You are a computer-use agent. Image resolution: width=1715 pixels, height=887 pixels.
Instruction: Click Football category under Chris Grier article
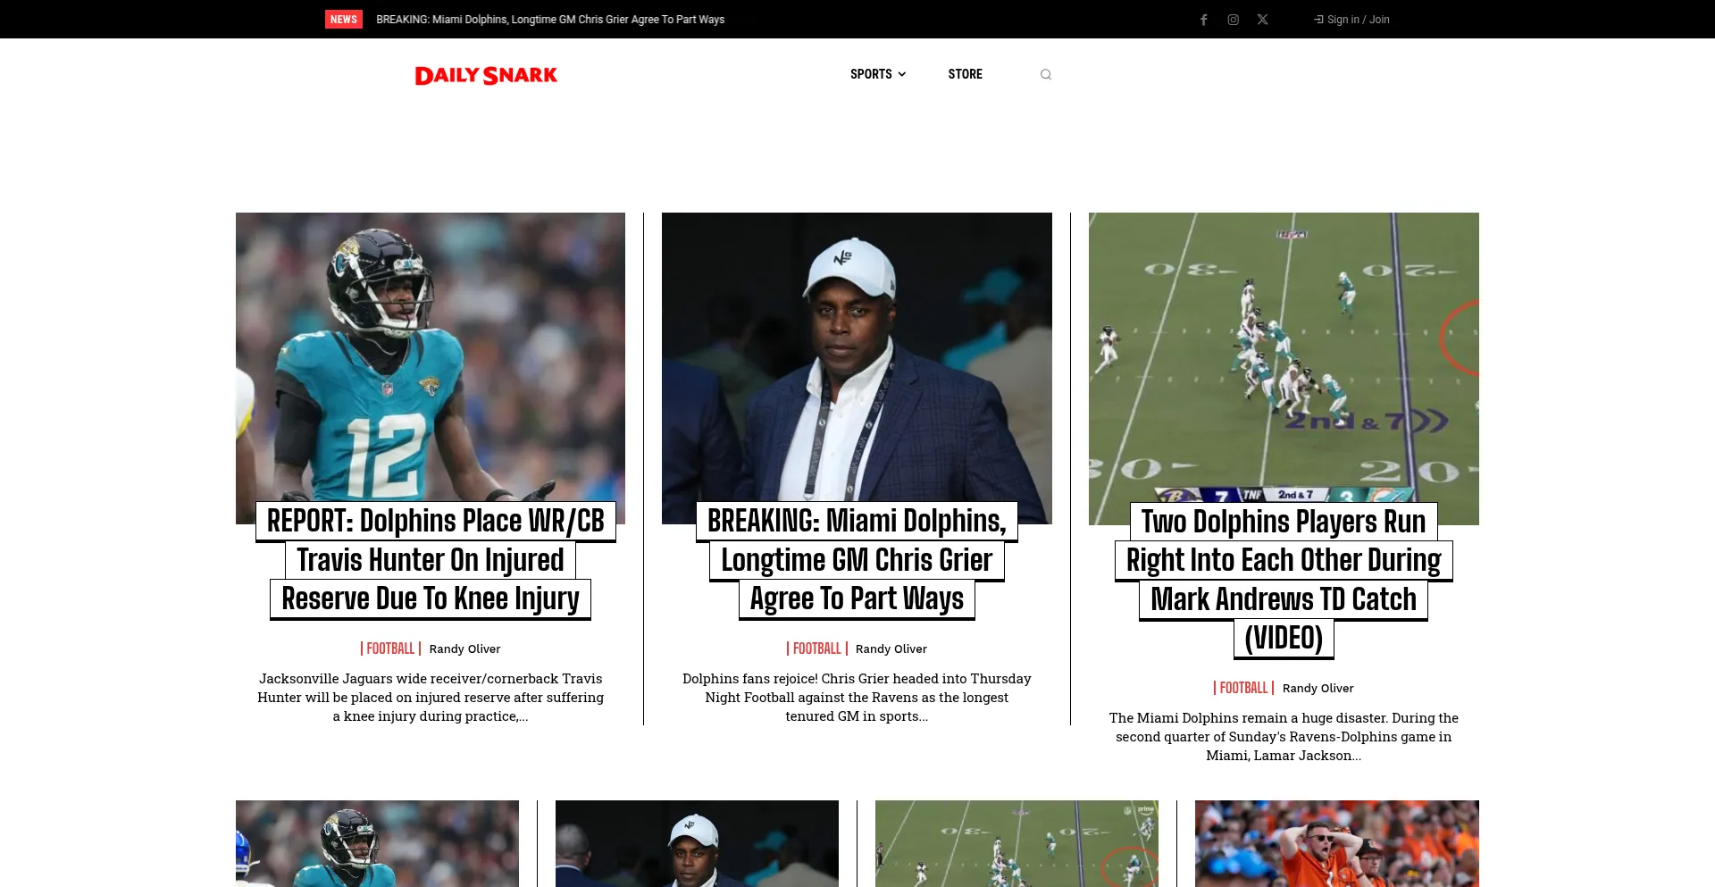click(x=816, y=649)
